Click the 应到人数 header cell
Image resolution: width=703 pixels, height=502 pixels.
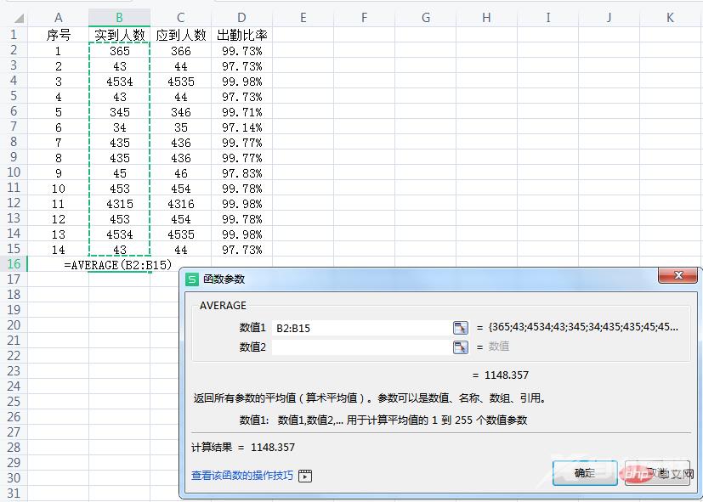[181, 35]
